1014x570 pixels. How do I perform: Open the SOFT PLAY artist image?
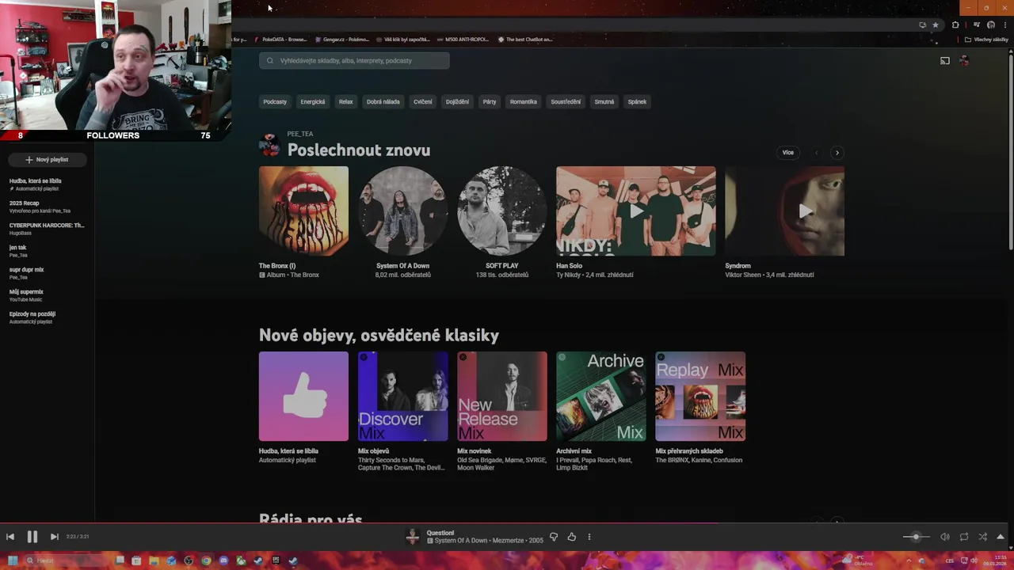[501, 211]
